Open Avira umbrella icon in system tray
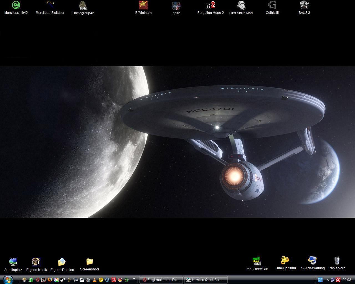The height and width of the screenshot is (284, 355). pos(338,280)
